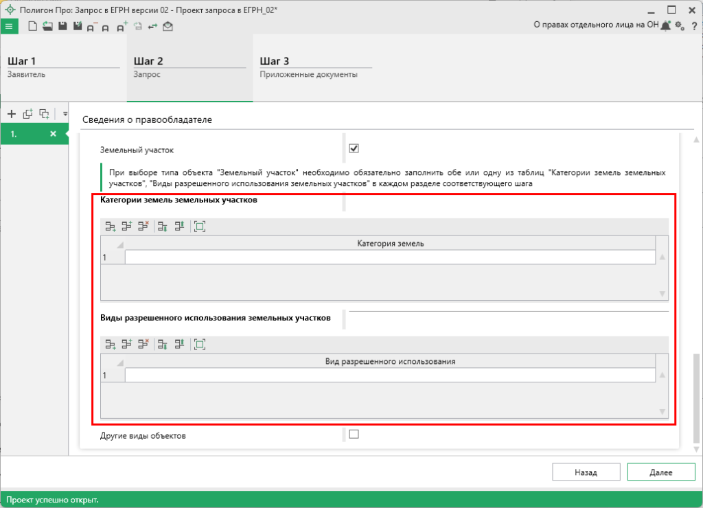This screenshot has height=508, width=703.
Task: Open settings gear icon
Action: [x=679, y=25]
